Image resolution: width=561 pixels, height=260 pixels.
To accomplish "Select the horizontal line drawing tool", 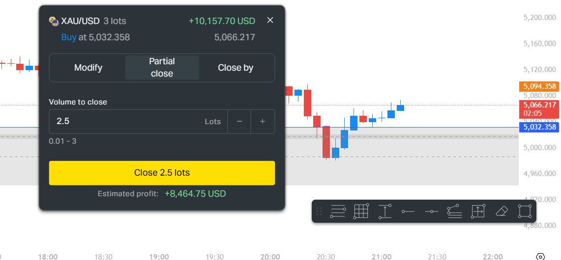I will (431, 211).
